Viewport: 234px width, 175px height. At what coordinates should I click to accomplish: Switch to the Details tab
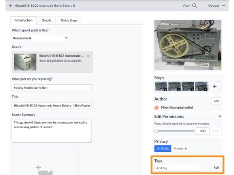47,20
